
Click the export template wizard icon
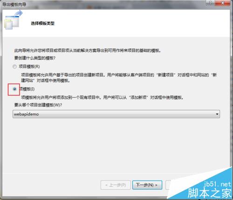[x=13, y=20]
